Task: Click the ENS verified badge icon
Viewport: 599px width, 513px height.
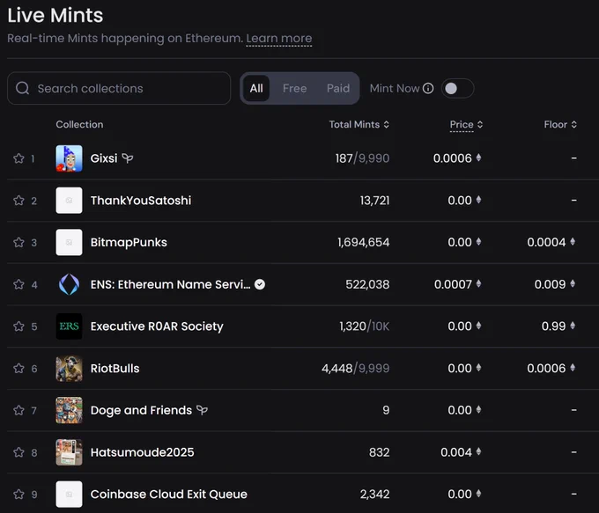Action: 260,284
